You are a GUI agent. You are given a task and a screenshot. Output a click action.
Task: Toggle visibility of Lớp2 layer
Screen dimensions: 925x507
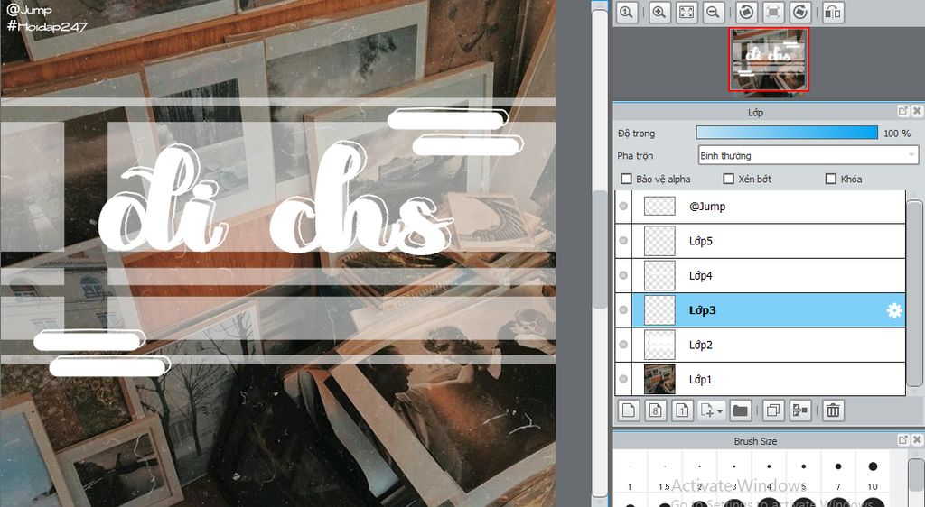[623, 345]
